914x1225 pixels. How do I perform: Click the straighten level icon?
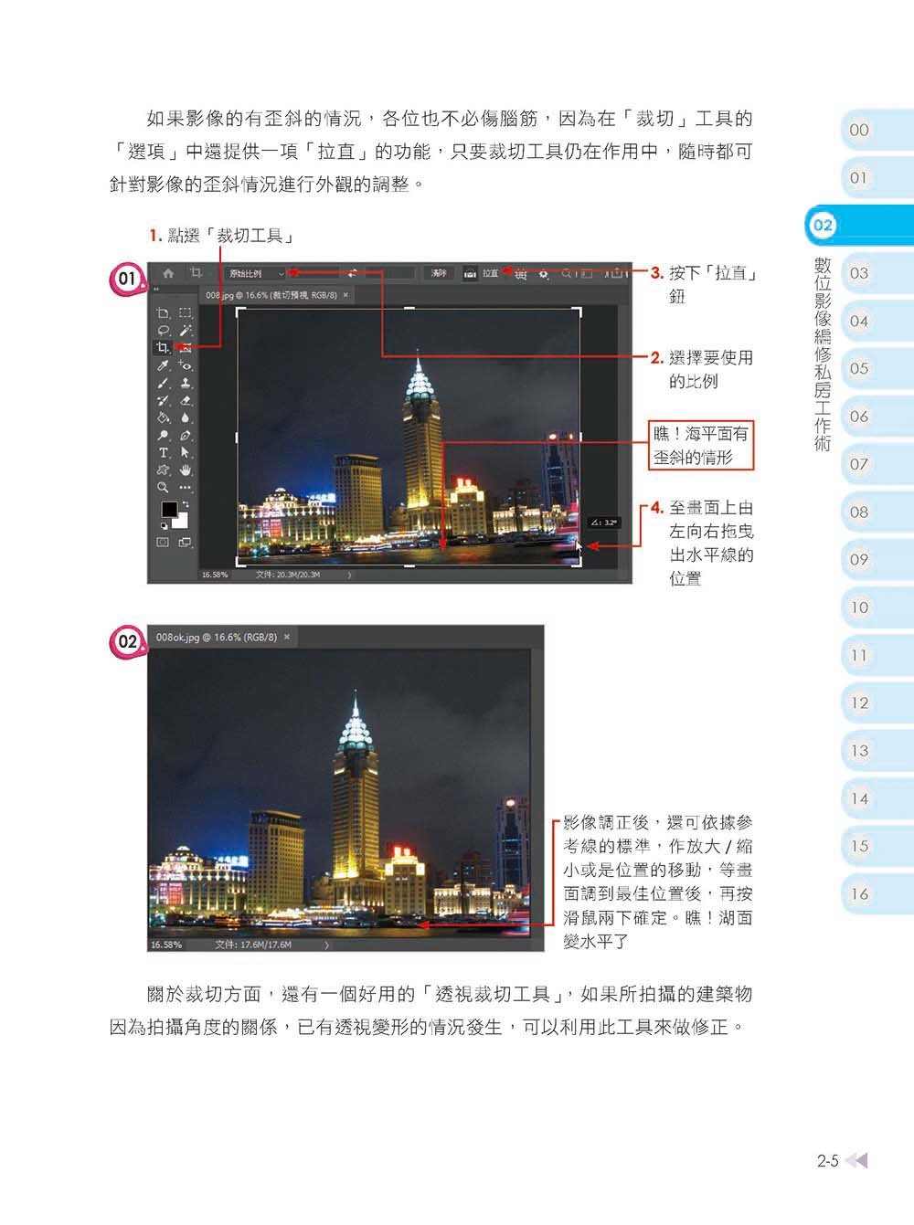[x=471, y=273]
